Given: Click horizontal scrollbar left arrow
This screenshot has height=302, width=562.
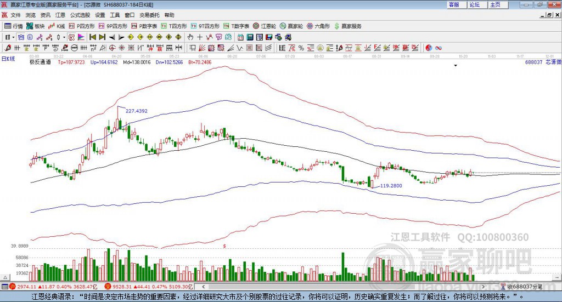Looking at the screenshot, I should 203,287.
